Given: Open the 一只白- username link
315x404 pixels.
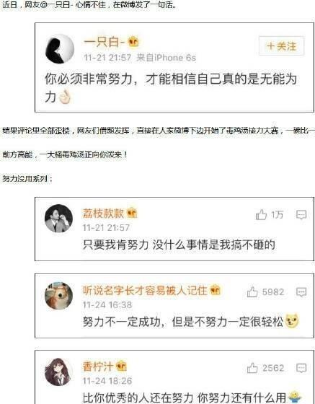Looking at the screenshot, I should 105,42.
